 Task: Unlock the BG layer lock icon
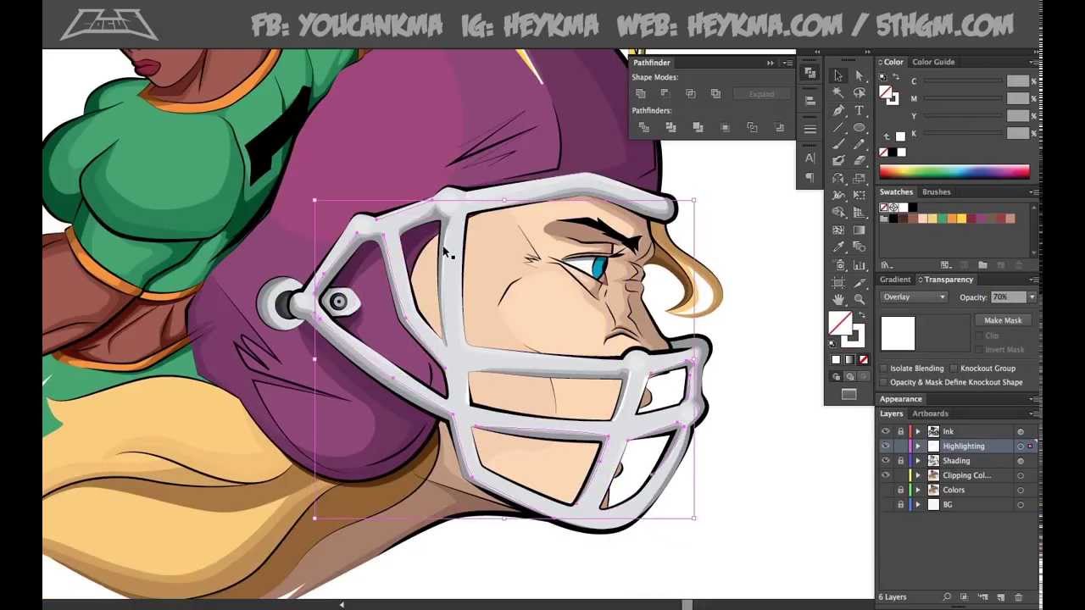click(900, 505)
